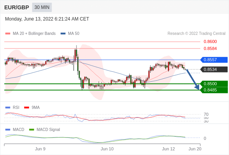The image size is (229, 155).
Task: Click the Jun 20 date axis label
Action: (x=195, y=149)
